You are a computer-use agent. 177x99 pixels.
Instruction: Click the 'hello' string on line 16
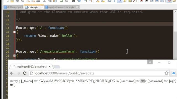coord(67,36)
